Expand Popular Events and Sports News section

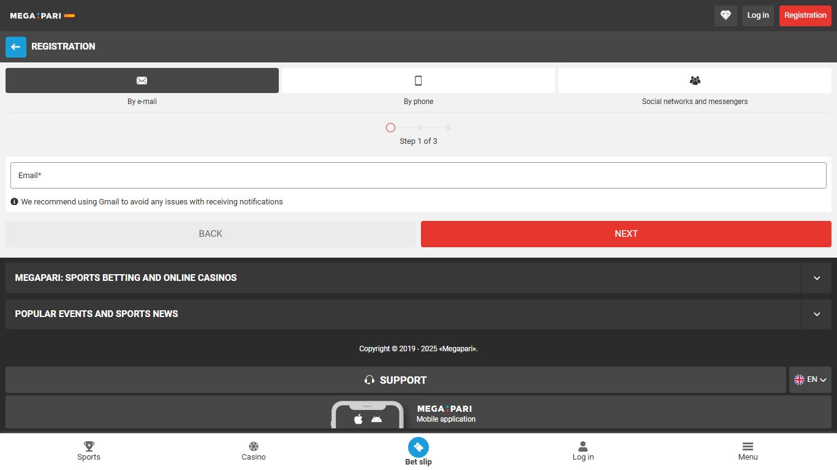[x=418, y=314]
